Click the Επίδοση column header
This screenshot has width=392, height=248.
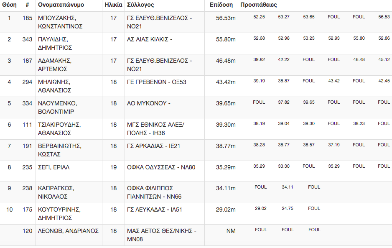coord(221,5)
